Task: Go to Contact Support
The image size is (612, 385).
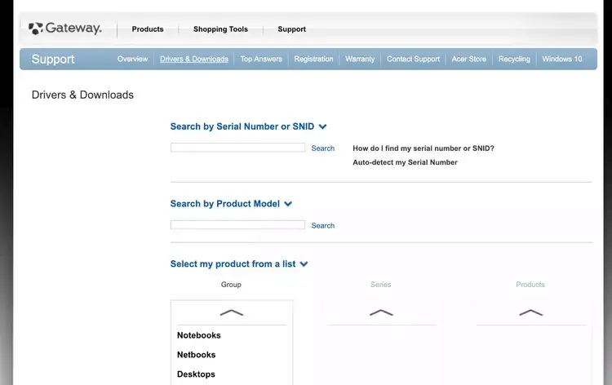Action: (x=414, y=59)
